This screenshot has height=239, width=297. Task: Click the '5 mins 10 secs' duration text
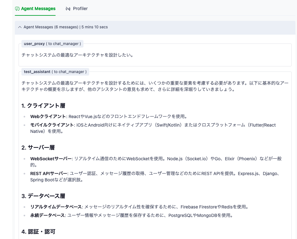[x=94, y=27]
